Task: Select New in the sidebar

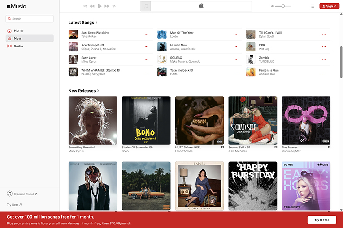Action: pos(30,38)
